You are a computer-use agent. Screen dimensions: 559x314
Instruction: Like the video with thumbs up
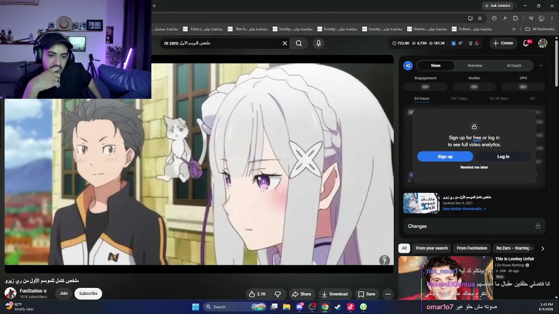click(x=257, y=294)
